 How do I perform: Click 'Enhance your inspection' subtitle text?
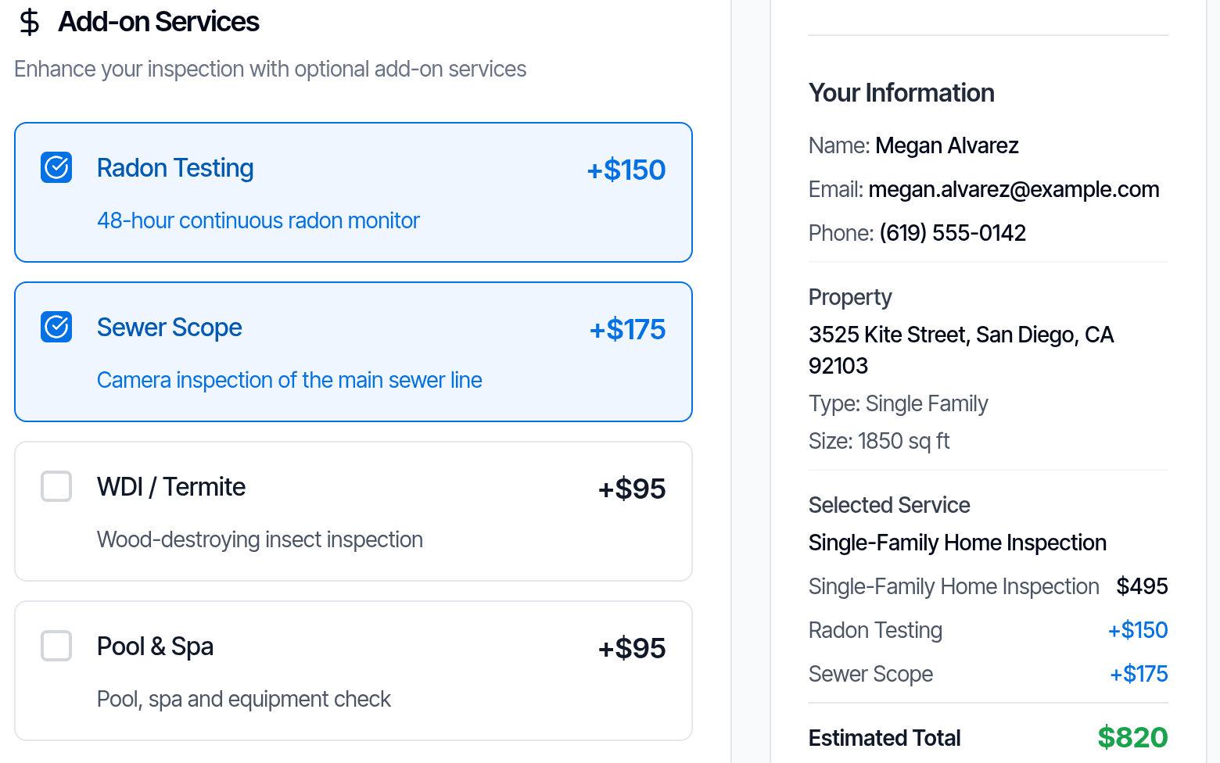pos(271,69)
